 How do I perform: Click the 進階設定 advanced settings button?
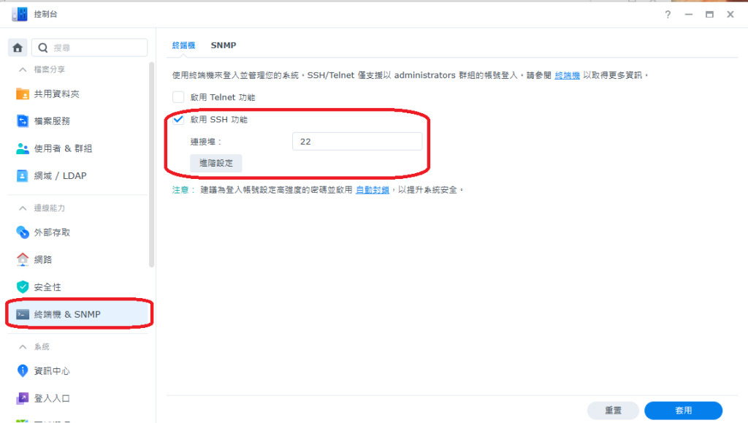click(216, 163)
